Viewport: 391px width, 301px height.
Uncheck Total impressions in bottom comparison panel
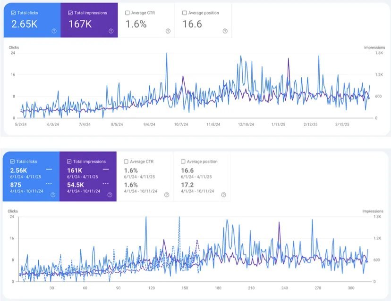[69, 162]
